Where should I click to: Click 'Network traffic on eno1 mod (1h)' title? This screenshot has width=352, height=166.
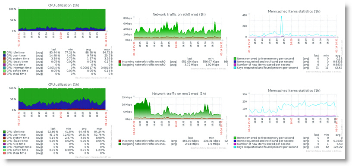(x=179, y=94)
